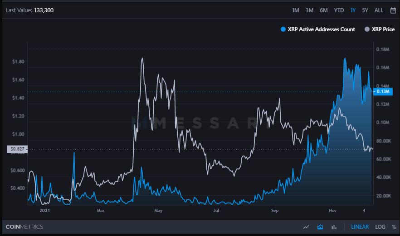Switch the scale to percent (%)
This screenshot has width=400, height=236.
(394, 227)
